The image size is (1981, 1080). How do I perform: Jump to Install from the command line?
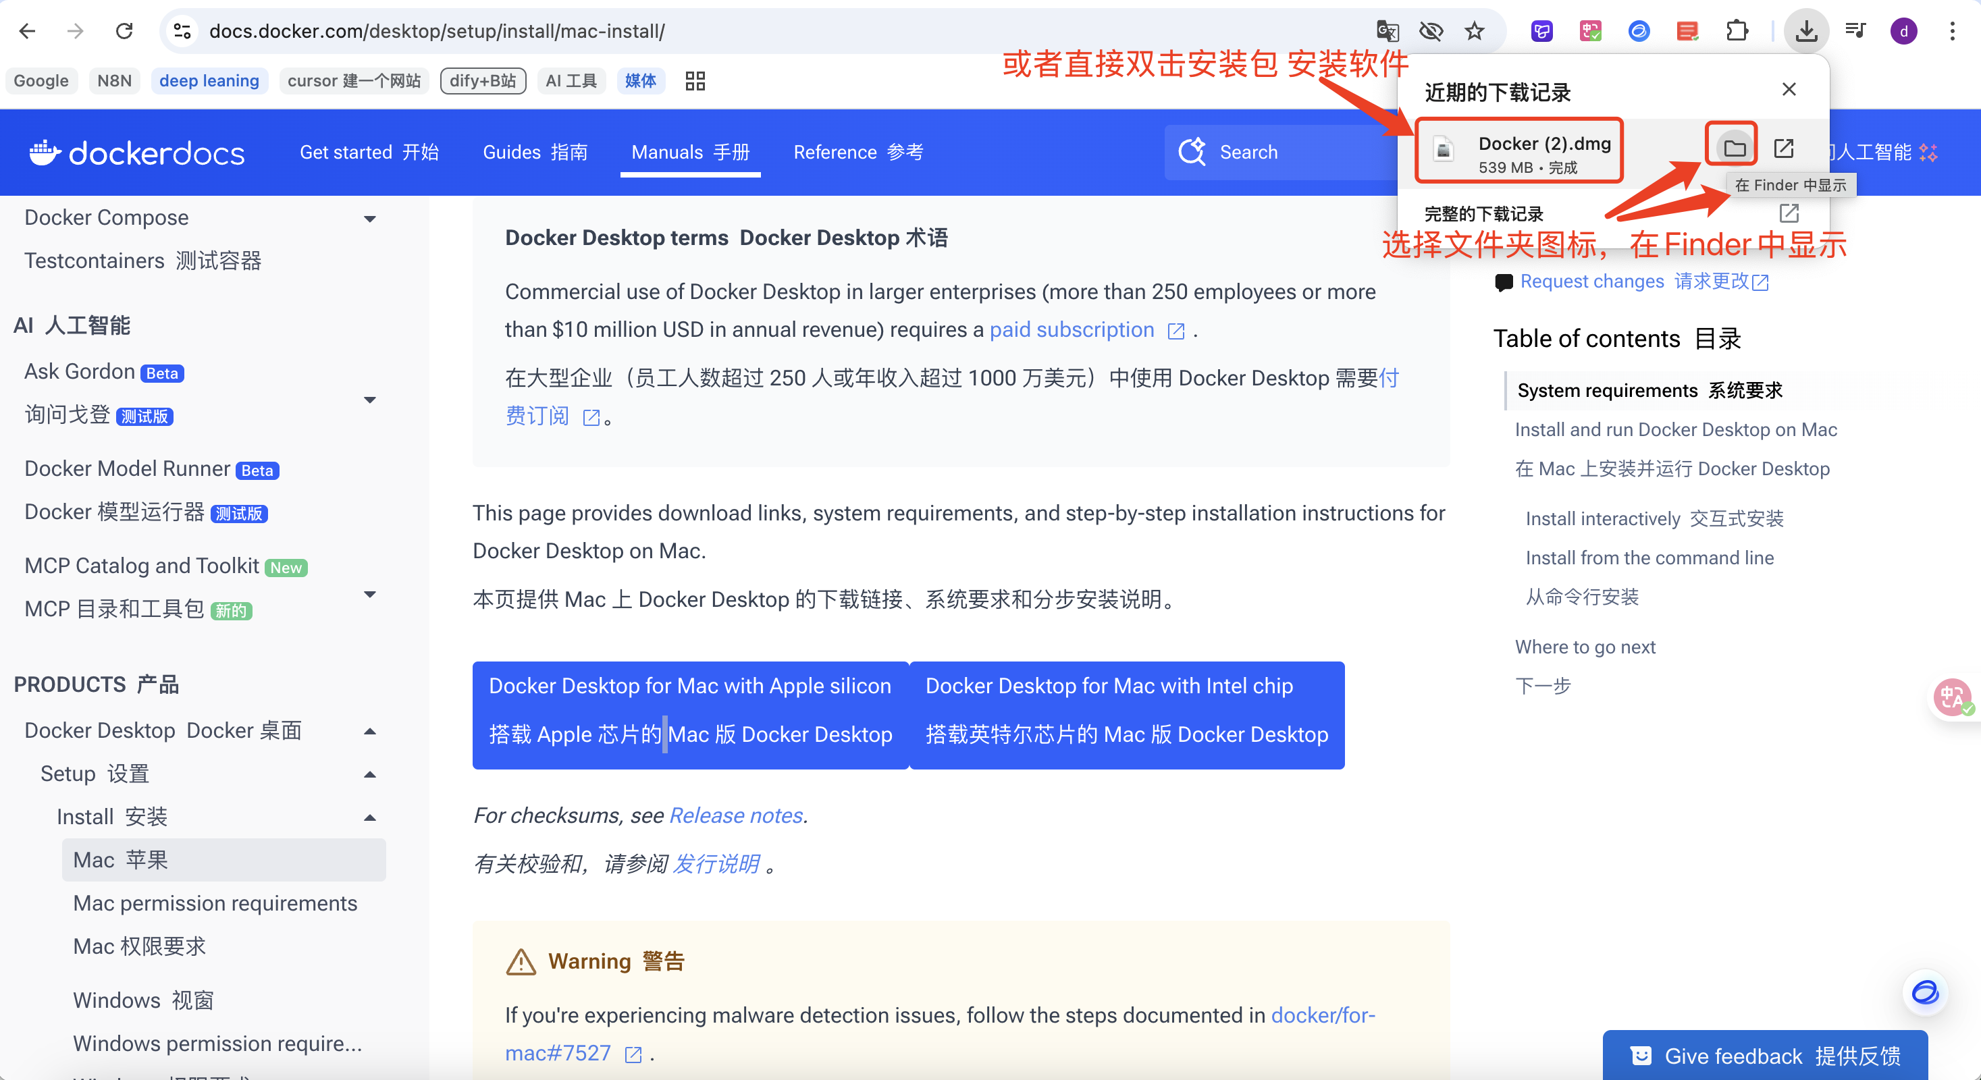tap(1649, 558)
